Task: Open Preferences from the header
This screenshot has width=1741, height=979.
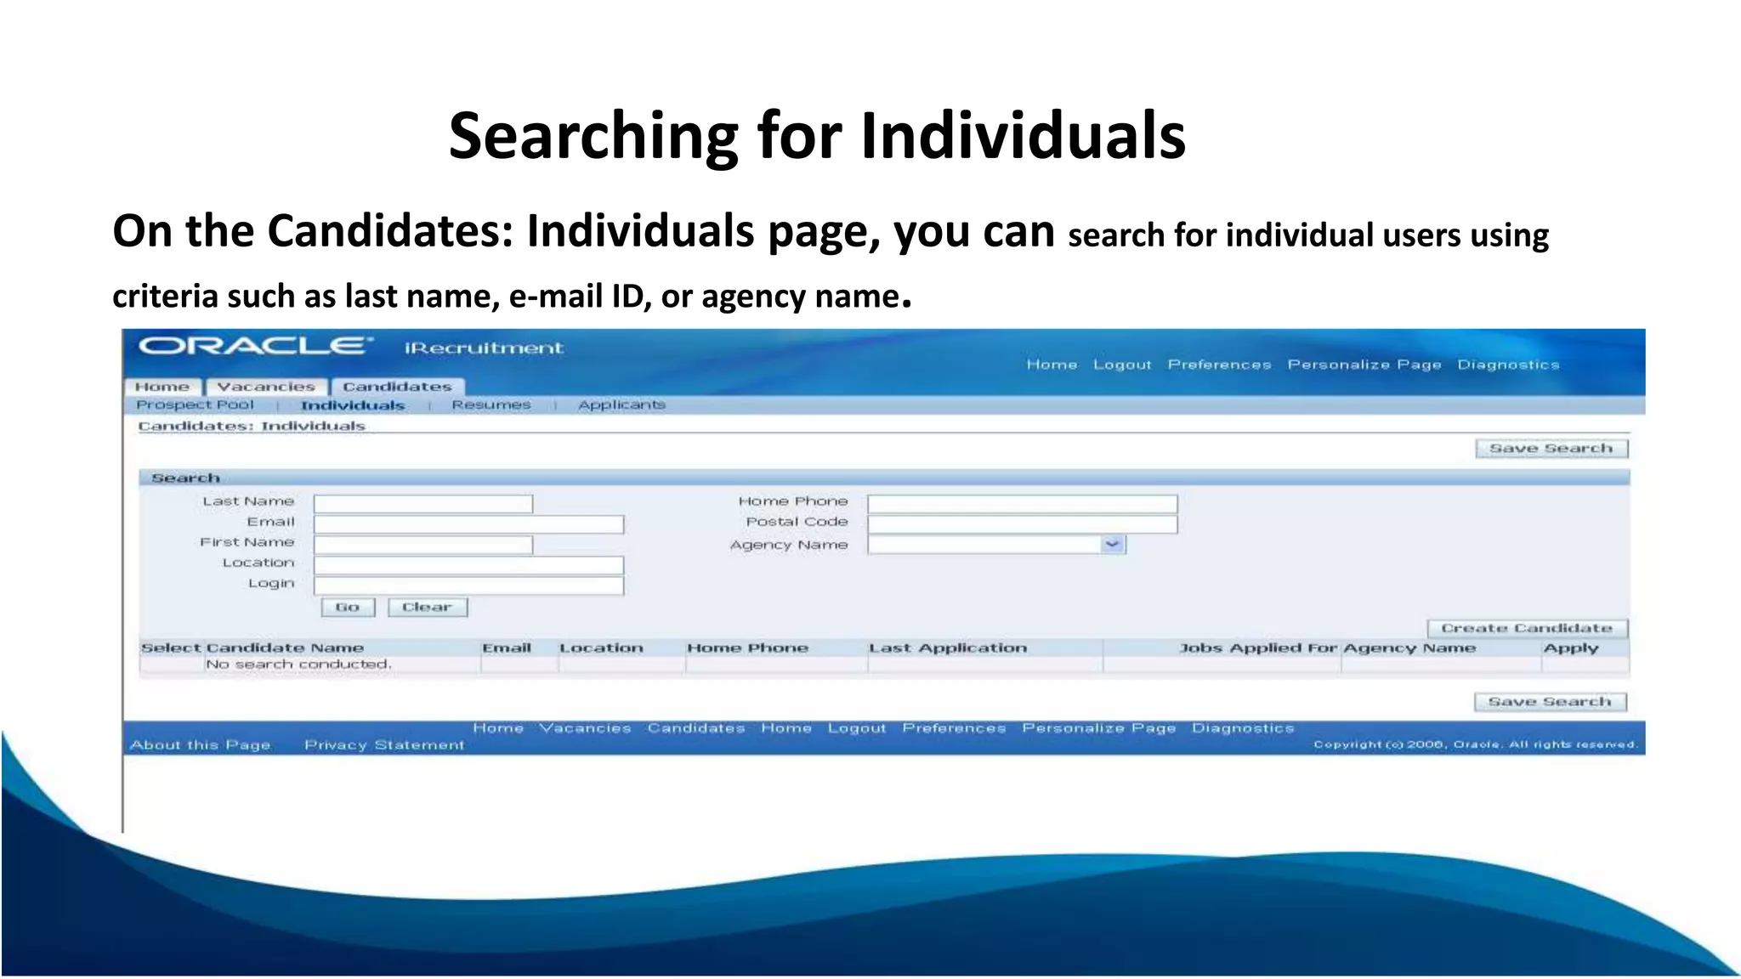Action: click(x=1219, y=365)
